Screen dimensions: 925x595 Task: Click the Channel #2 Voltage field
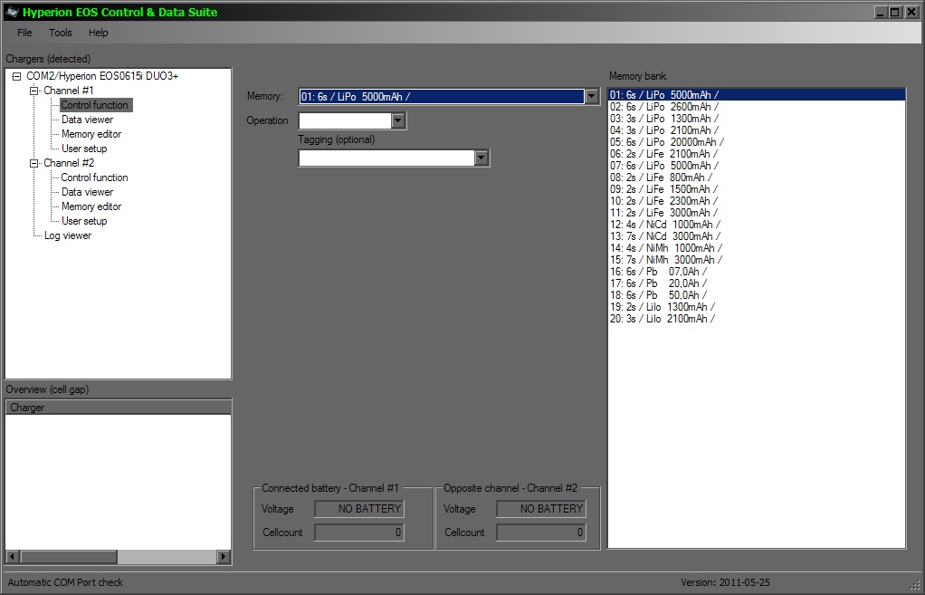click(x=541, y=509)
